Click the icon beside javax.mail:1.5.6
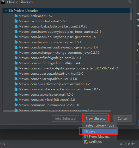Viewport: 139px width, 148px height. coord(16,95)
